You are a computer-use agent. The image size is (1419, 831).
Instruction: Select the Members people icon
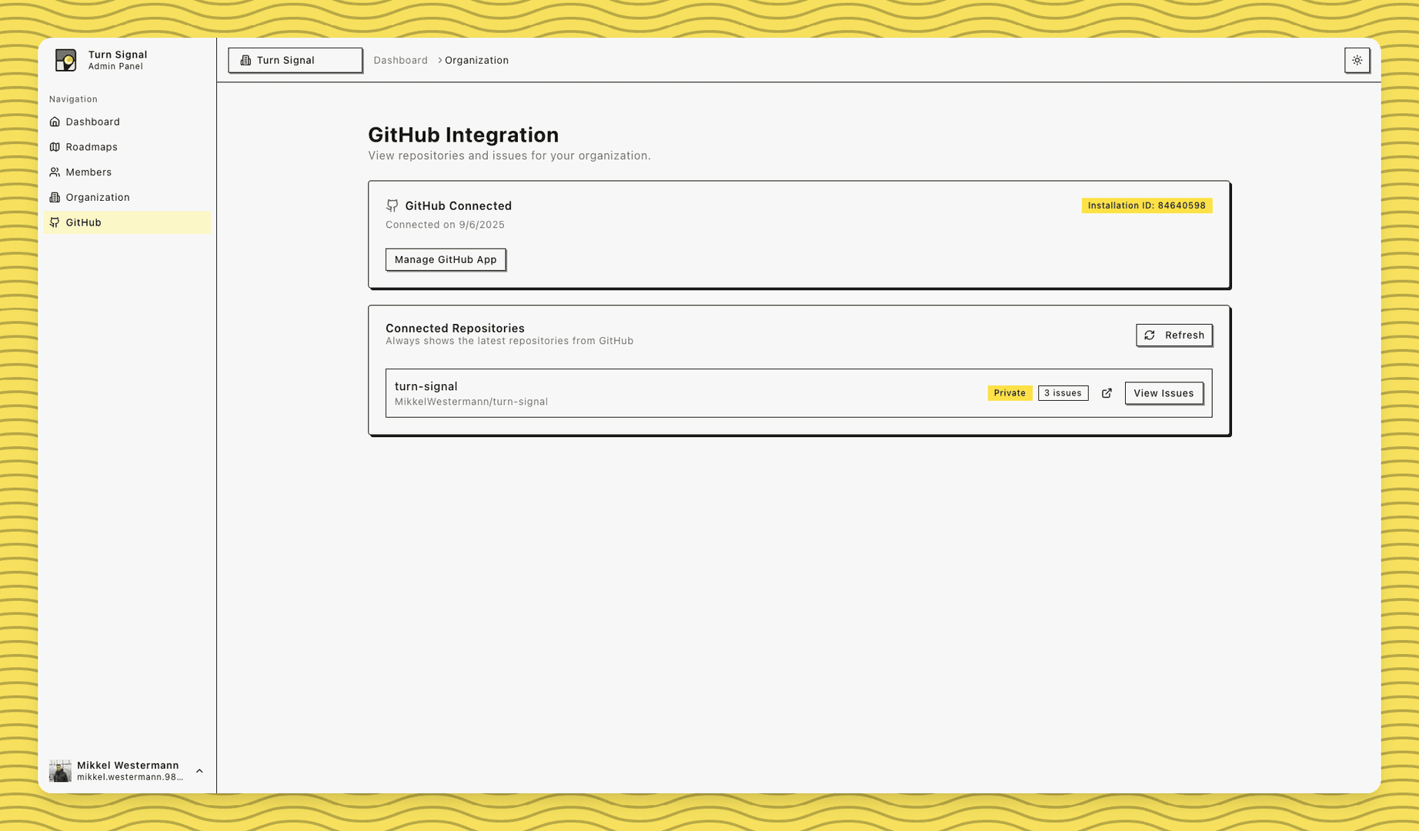(55, 172)
